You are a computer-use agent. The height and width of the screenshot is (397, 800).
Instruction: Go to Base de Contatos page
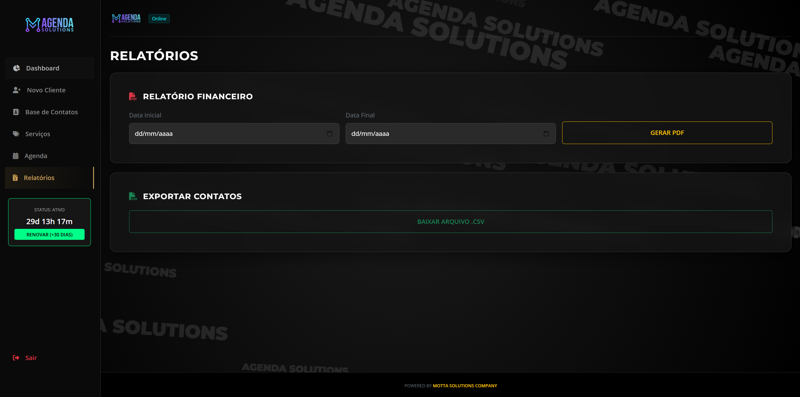tap(51, 112)
